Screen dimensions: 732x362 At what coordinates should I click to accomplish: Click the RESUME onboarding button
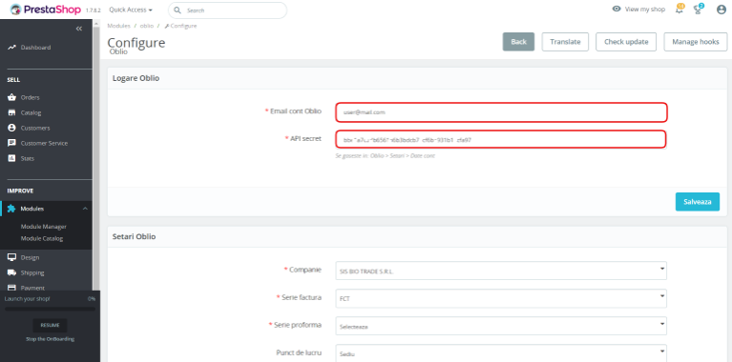pyautogui.click(x=50, y=325)
